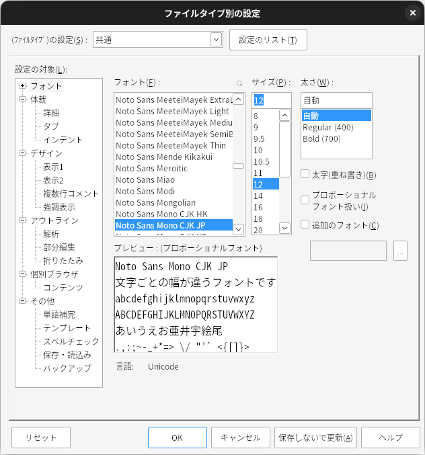Click the additional font text field

point(348,251)
